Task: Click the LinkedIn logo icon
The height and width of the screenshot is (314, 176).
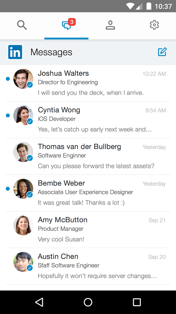Action: tap(15, 52)
